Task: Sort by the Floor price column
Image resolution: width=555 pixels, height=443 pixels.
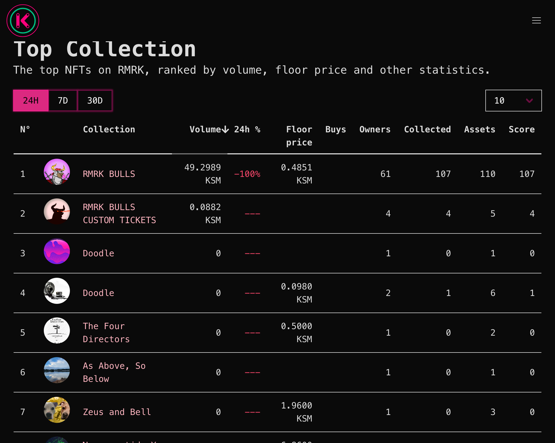Action: tap(299, 136)
